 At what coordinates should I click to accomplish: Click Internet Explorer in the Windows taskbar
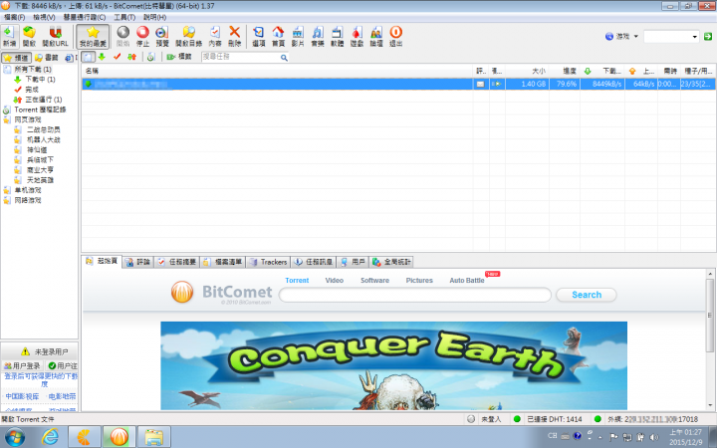click(x=50, y=437)
